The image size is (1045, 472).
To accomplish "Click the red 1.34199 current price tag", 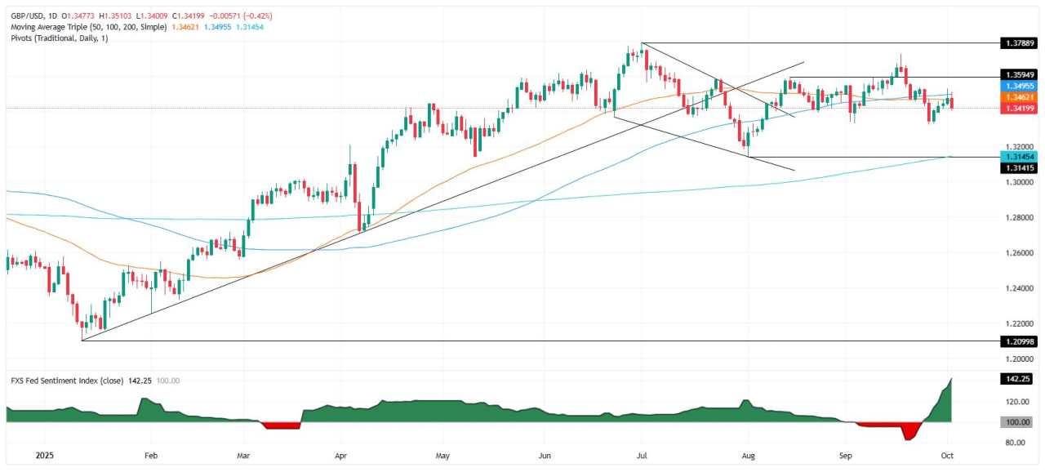I will [1021, 108].
